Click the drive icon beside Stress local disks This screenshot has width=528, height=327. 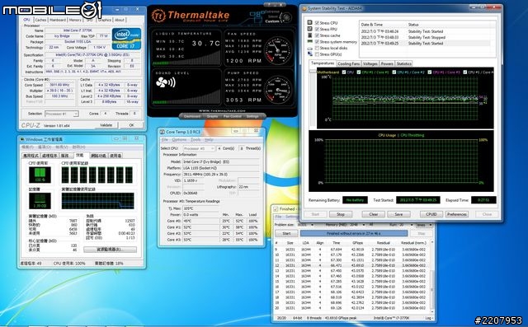click(x=310, y=48)
